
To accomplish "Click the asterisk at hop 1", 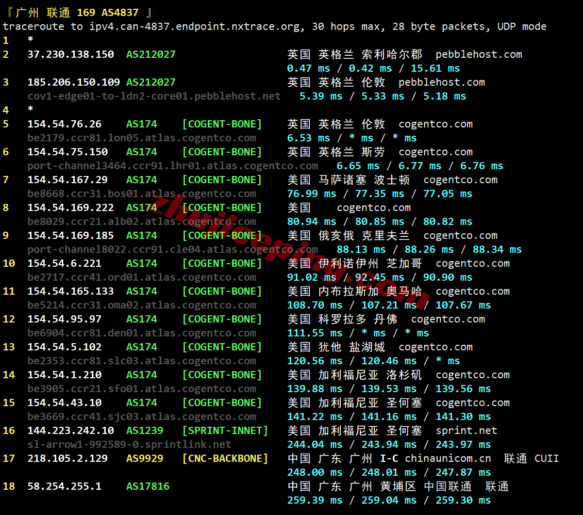I will (x=30, y=39).
